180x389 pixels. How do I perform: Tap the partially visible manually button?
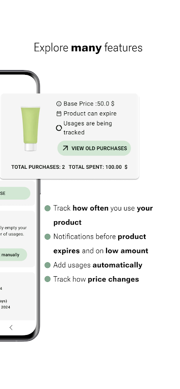[14, 255]
